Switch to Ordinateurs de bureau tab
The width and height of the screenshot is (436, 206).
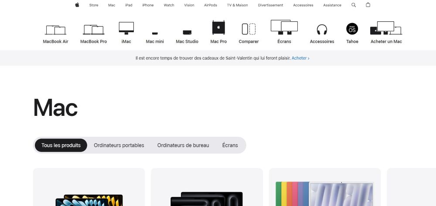pyautogui.click(x=183, y=145)
